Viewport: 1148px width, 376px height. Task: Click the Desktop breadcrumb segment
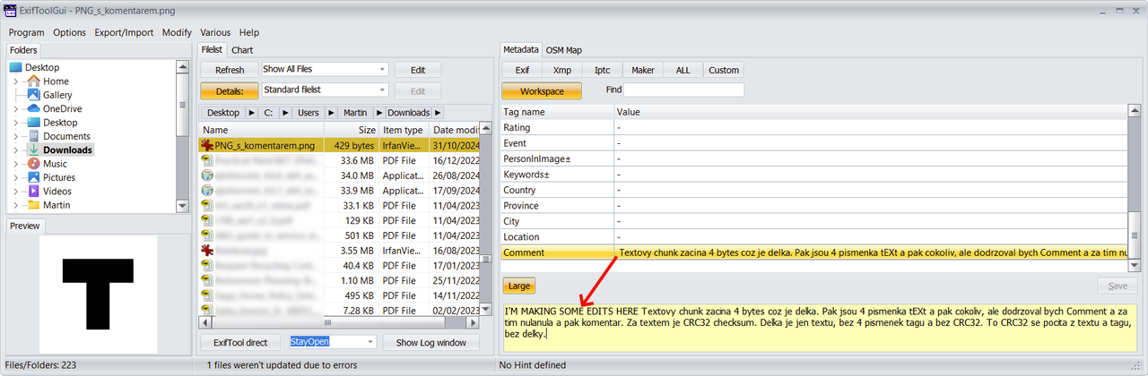tap(222, 113)
